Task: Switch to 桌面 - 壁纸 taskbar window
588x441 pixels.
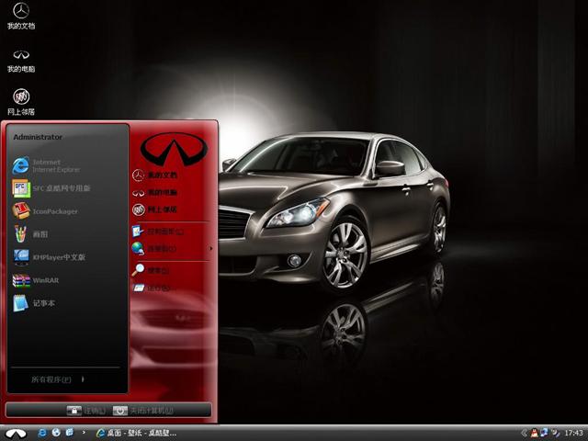Action: 136,433
